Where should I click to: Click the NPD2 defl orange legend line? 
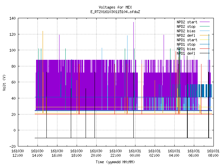(205, 35)
